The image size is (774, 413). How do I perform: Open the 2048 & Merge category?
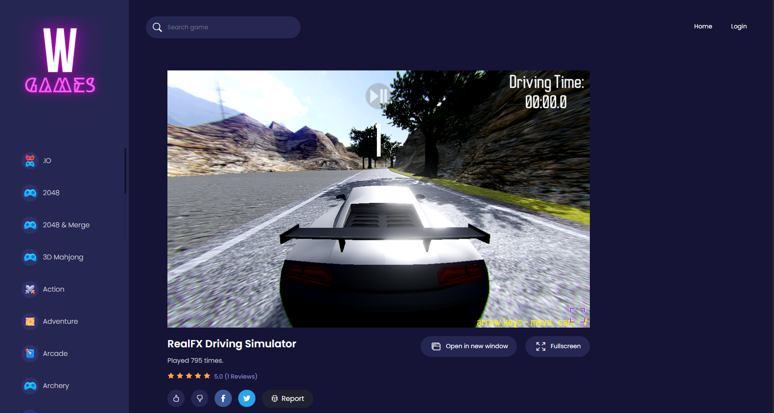66,225
